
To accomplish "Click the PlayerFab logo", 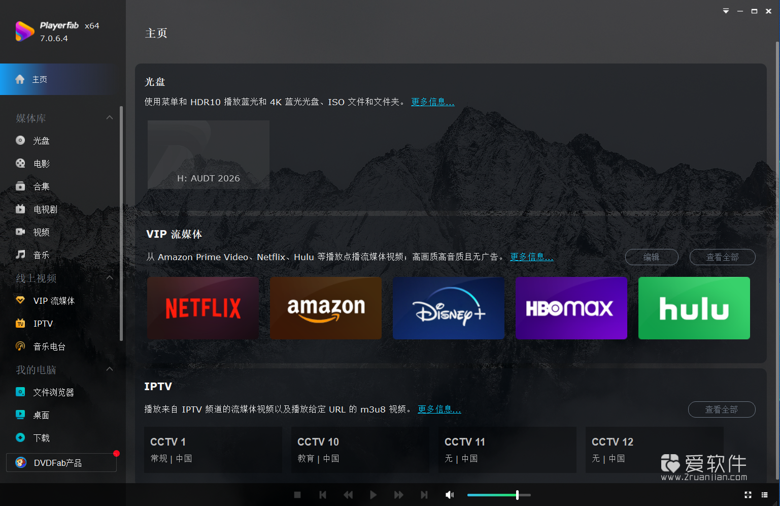I will pyautogui.click(x=24, y=31).
